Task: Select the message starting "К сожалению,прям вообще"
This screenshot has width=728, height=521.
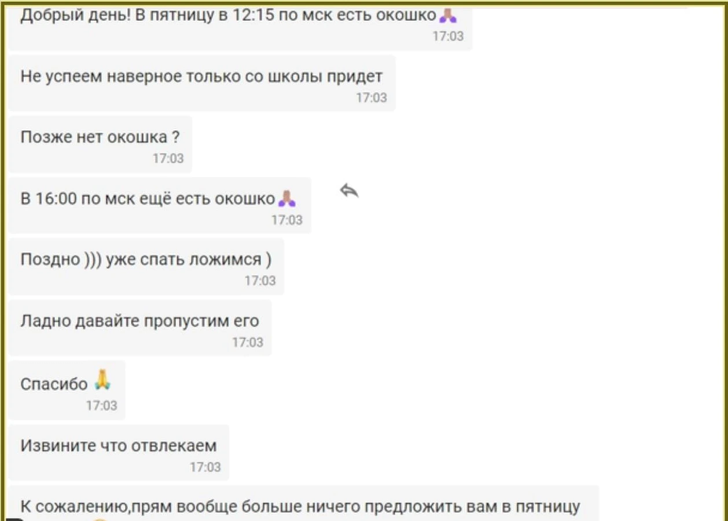Action: click(x=303, y=504)
